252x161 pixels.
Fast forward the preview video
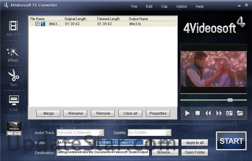click(x=219, y=113)
